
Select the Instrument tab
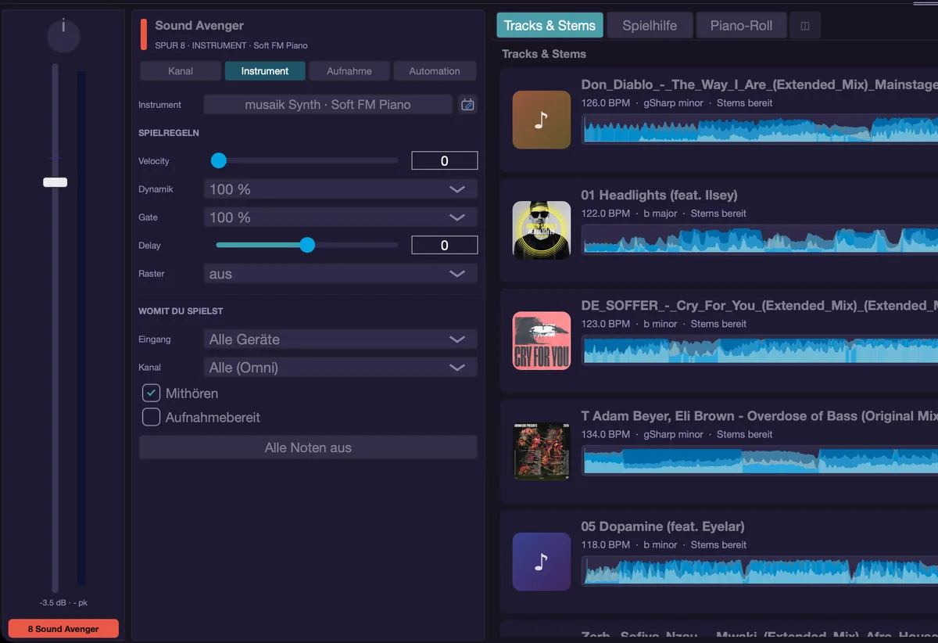coord(265,71)
